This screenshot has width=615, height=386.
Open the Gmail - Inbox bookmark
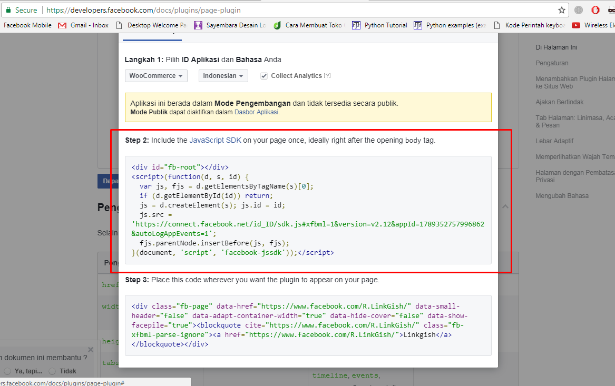[x=83, y=25]
